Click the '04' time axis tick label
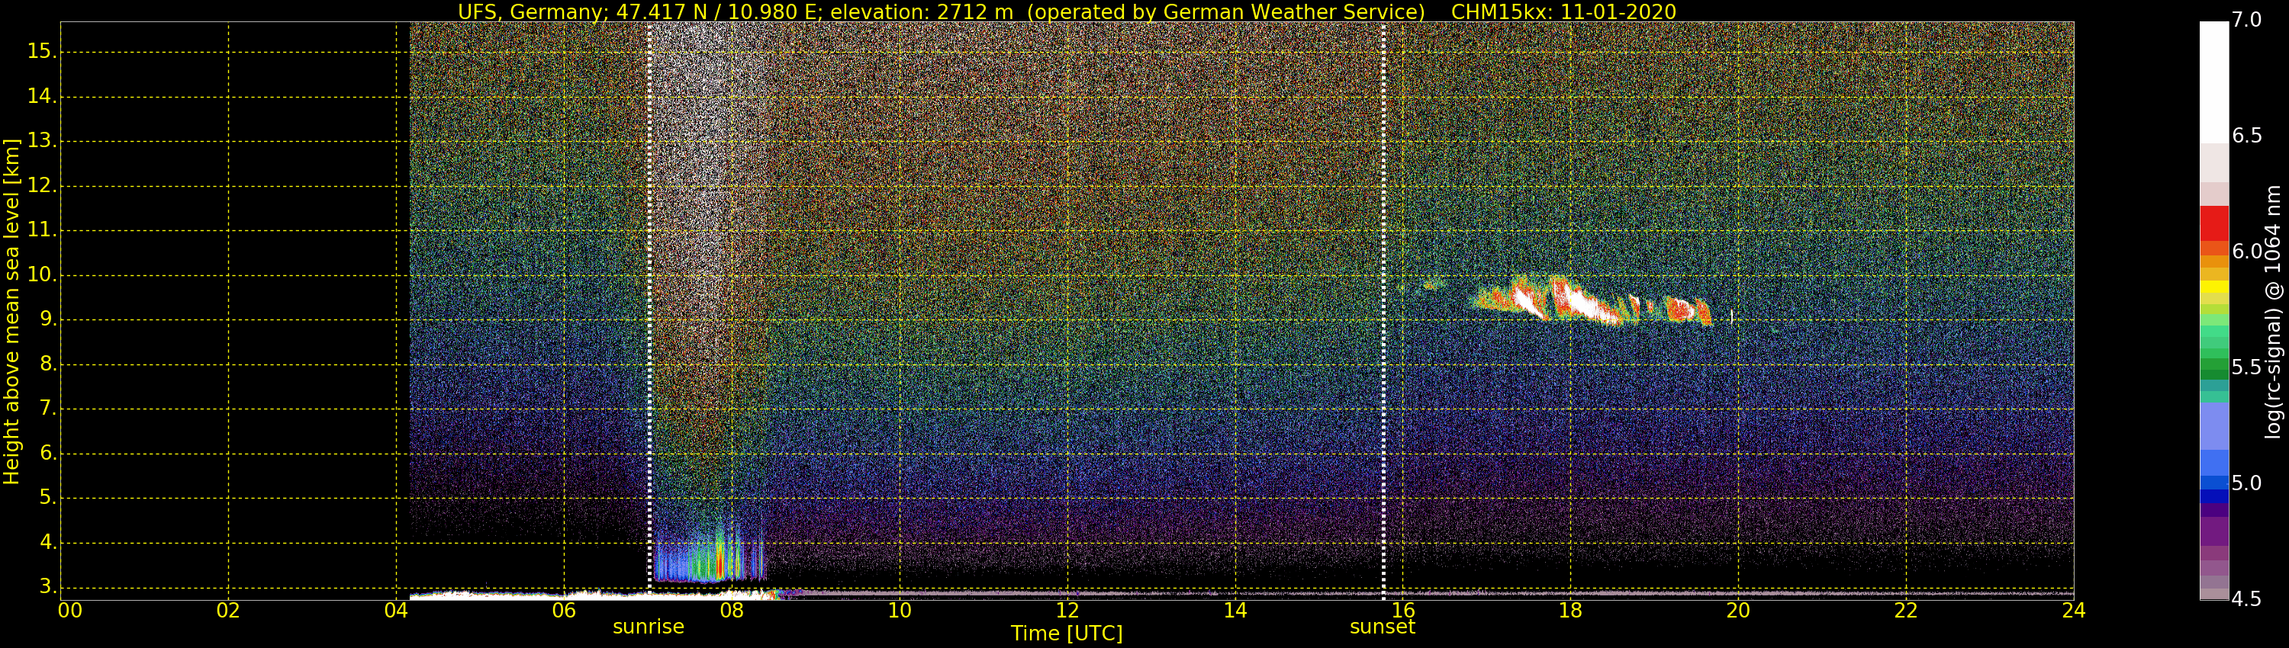This screenshot has width=2289, height=648. coord(396,611)
